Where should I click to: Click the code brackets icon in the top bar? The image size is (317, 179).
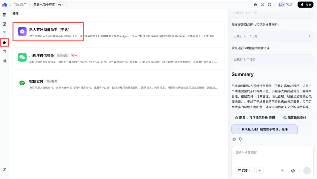pos(263,5)
